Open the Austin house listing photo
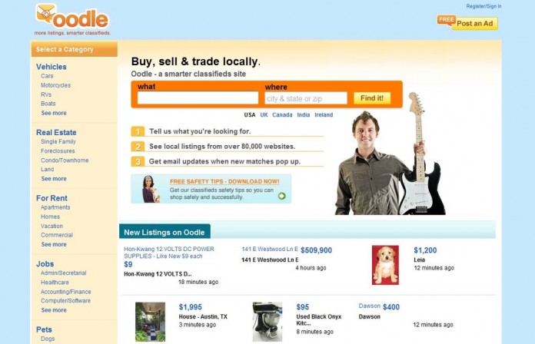Image resolution: width=535 pixels, height=344 pixels. tap(150, 322)
